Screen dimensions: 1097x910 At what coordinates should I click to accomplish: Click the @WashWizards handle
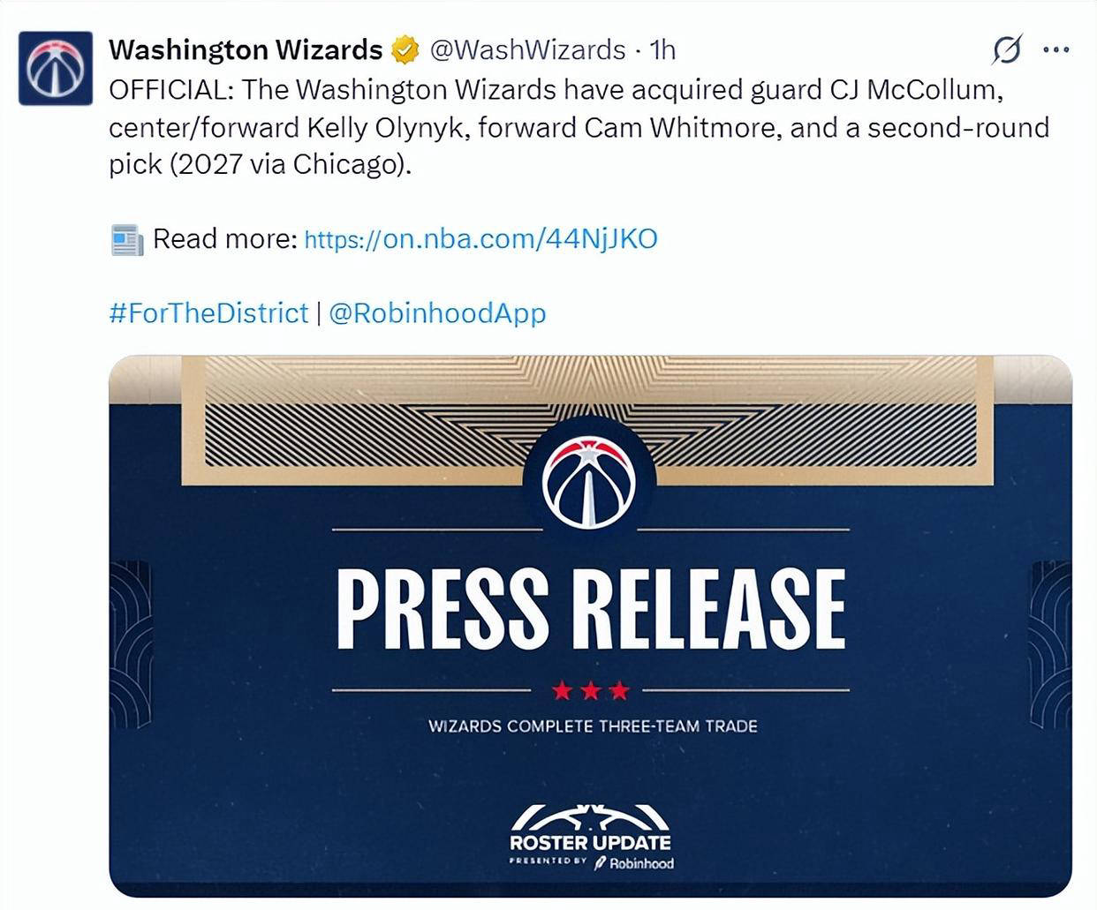pyautogui.click(x=527, y=50)
